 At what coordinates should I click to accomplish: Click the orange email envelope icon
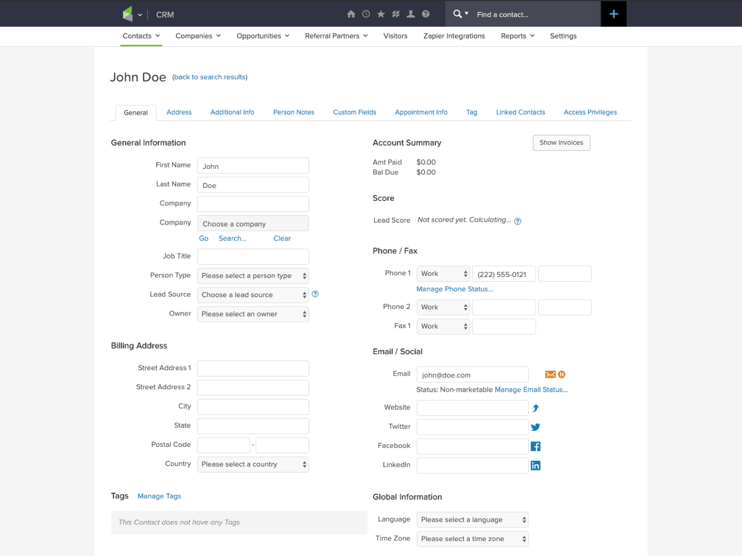click(x=550, y=375)
